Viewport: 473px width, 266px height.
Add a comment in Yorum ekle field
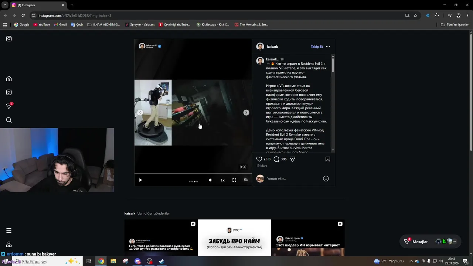click(294, 178)
